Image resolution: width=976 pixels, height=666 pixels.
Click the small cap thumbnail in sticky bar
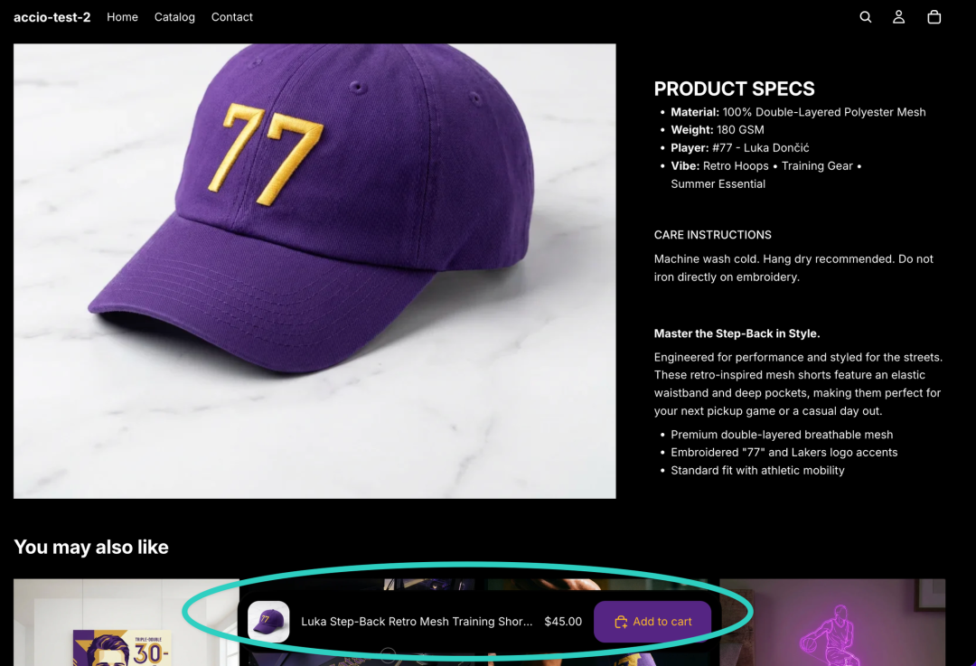tap(268, 621)
